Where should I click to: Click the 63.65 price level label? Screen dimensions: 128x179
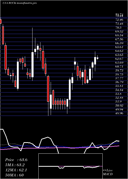coord(119,55)
